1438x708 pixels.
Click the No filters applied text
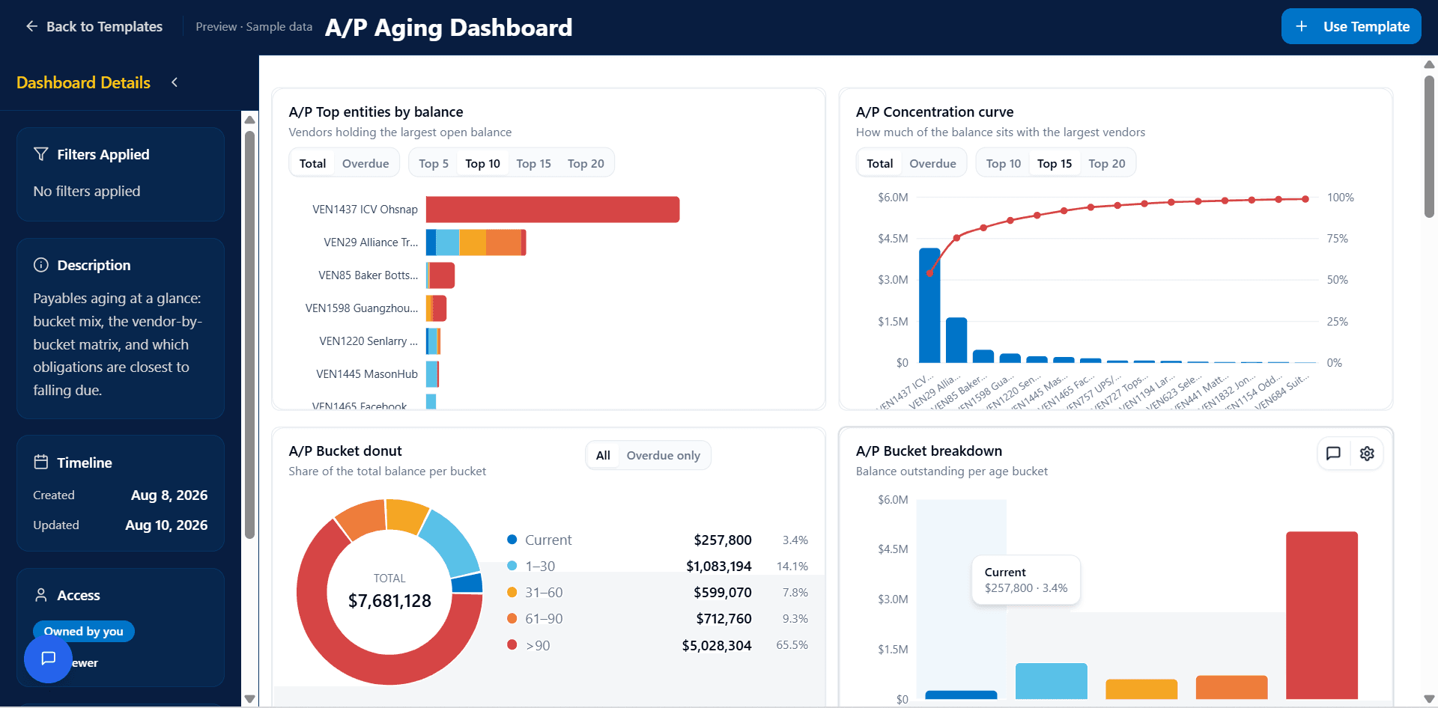(87, 191)
